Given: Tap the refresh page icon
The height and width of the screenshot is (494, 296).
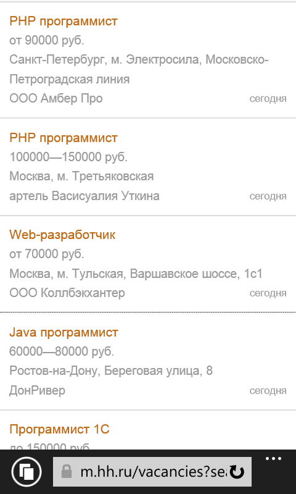Looking at the screenshot, I should pyautogui.click(x=237, y=472).
